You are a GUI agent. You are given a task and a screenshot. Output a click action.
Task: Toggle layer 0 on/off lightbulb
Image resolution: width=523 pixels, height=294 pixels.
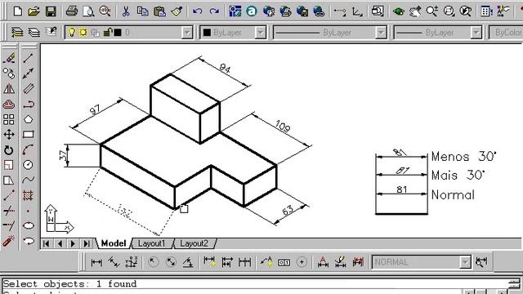click(x=71, y=33)
